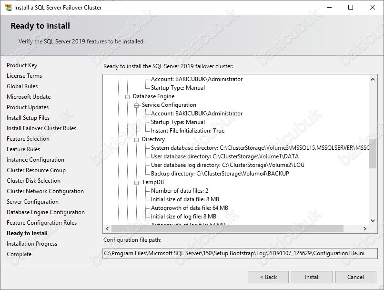The image size is (384, 290).
Task: Close the installer window
Action: (x=373, y=7)
